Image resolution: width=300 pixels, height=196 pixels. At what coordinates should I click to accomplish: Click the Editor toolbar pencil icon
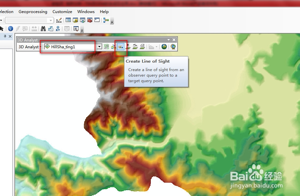tap(59, 20)
